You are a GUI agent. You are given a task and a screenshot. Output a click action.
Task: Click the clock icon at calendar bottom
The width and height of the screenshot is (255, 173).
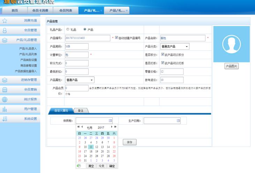pyautogui.click(x=79, y=166)
